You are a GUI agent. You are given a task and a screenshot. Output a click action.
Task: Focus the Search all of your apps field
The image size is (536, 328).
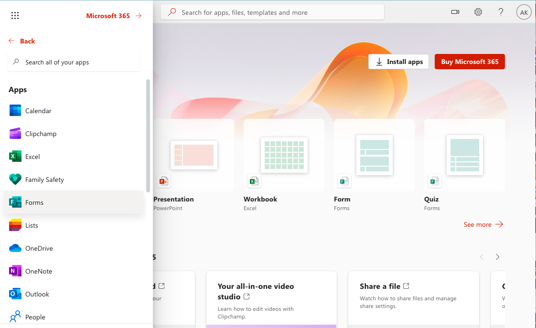coord(74,62)
